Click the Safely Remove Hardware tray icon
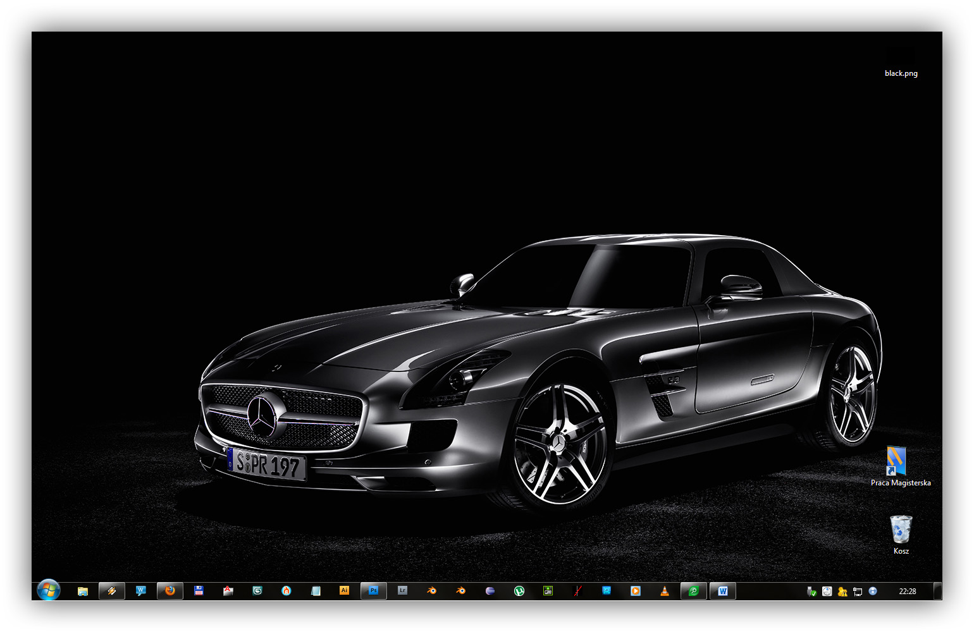Image resolution: width=974 pixels, height=632 pixels. click(x=811, y=592)
